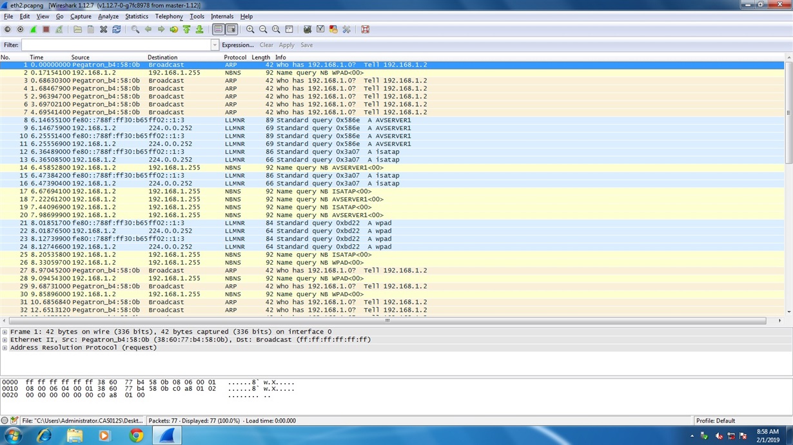Open the filter history dropdown arrow
The height and width of the screenshot is (445, 793).
coord(215,45)
